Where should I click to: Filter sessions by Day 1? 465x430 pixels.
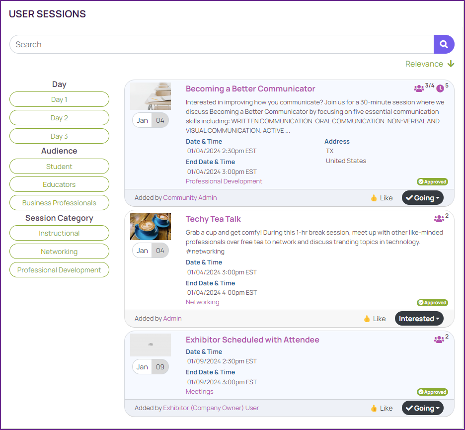point(59,99)
